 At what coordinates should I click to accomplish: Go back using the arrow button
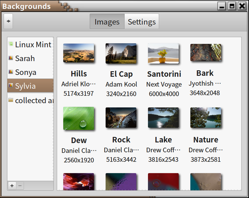pyautogui.click(x=8, y=21)
